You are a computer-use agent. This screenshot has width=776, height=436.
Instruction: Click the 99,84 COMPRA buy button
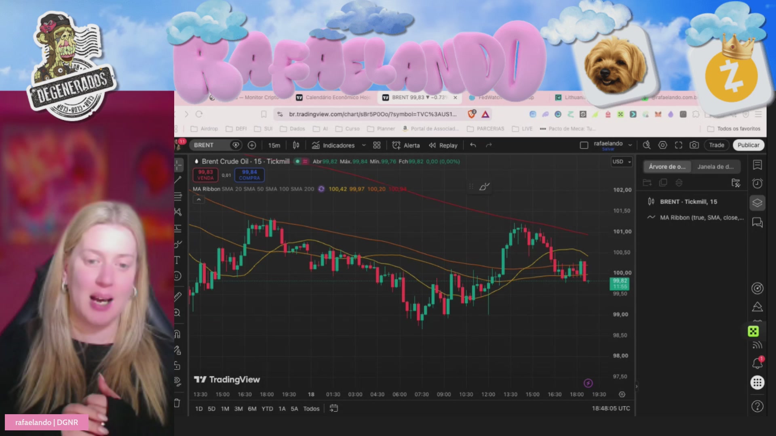coord(249,175)
